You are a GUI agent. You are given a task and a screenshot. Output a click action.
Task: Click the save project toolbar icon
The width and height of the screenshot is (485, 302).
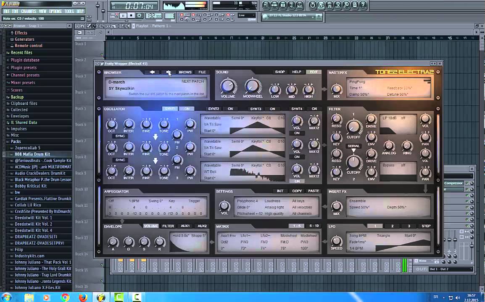321,5
